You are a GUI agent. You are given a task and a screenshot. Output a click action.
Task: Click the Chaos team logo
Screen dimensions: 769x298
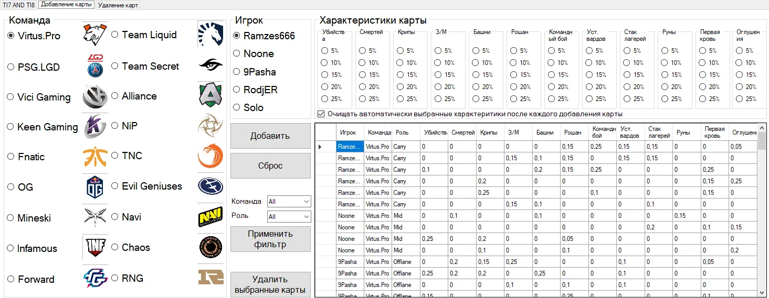(210, 247)
